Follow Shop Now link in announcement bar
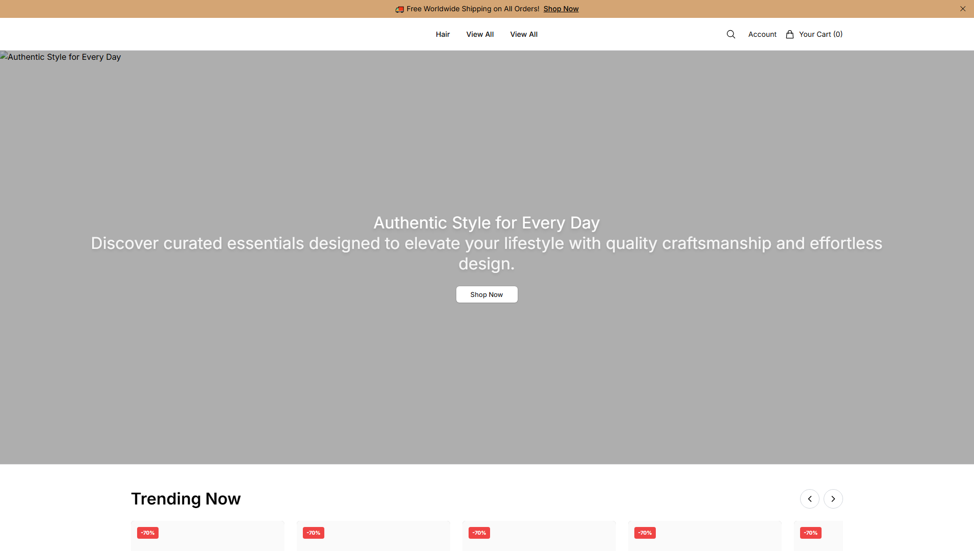974x551 pixels. (x=561, y=9)
